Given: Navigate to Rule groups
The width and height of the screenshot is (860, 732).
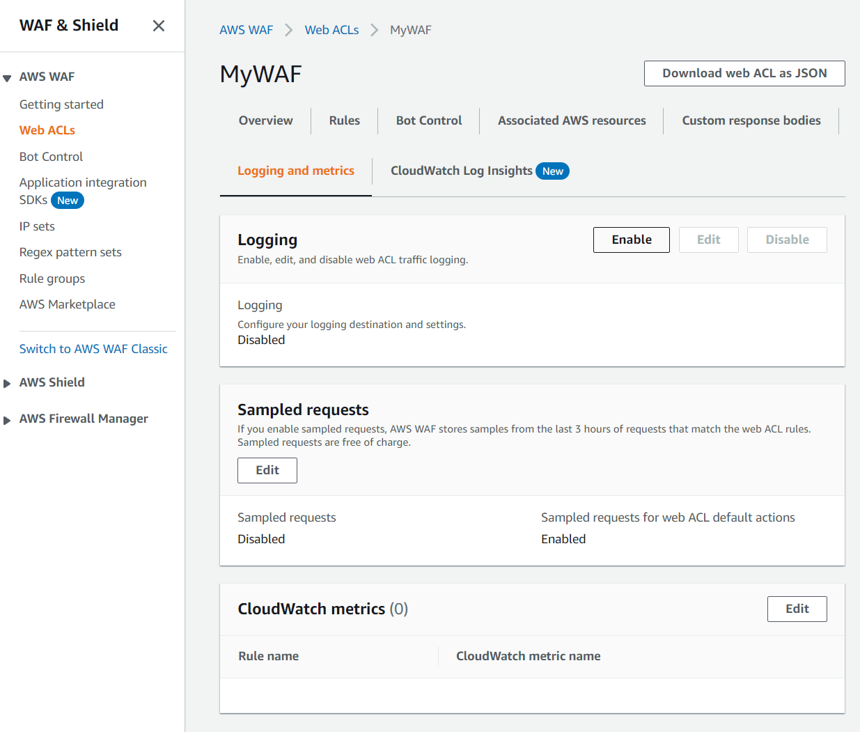Looking at the screenshot, I should coord(52,279).
